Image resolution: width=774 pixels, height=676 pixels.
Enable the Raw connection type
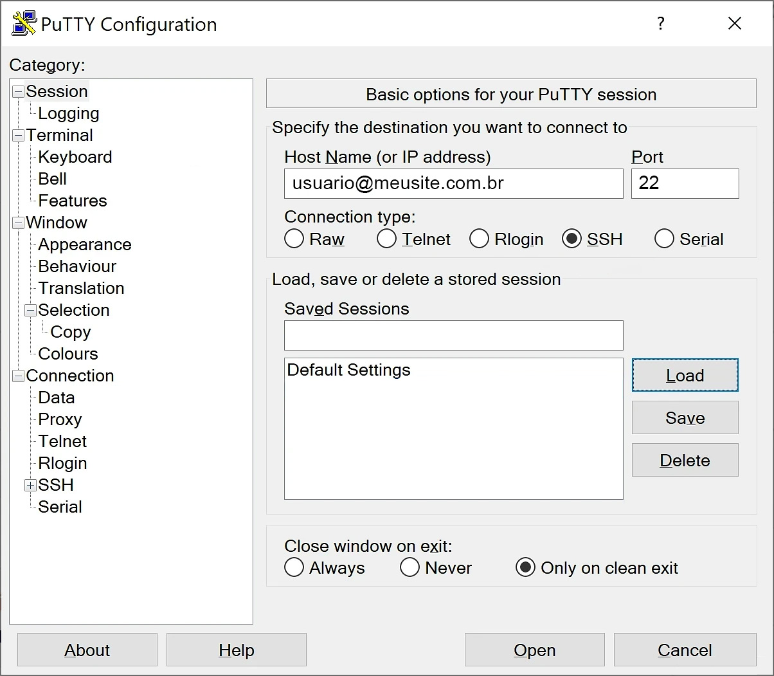click(294, 239)
